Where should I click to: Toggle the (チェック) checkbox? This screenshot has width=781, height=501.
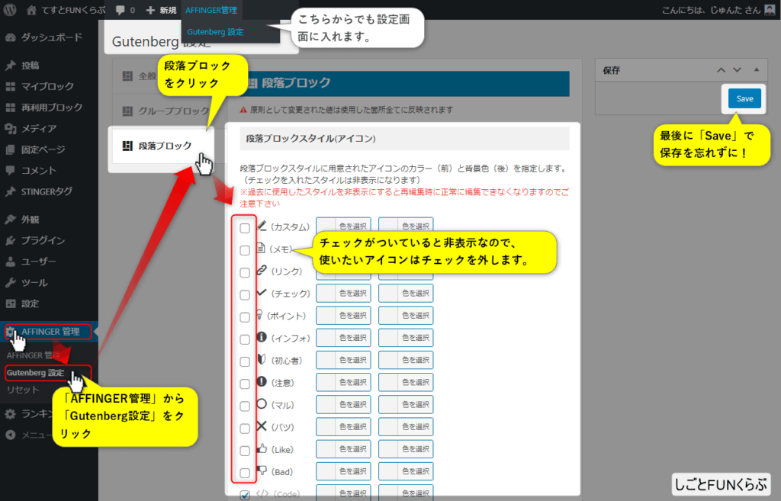pyautogui.click(x=245, y=295)
